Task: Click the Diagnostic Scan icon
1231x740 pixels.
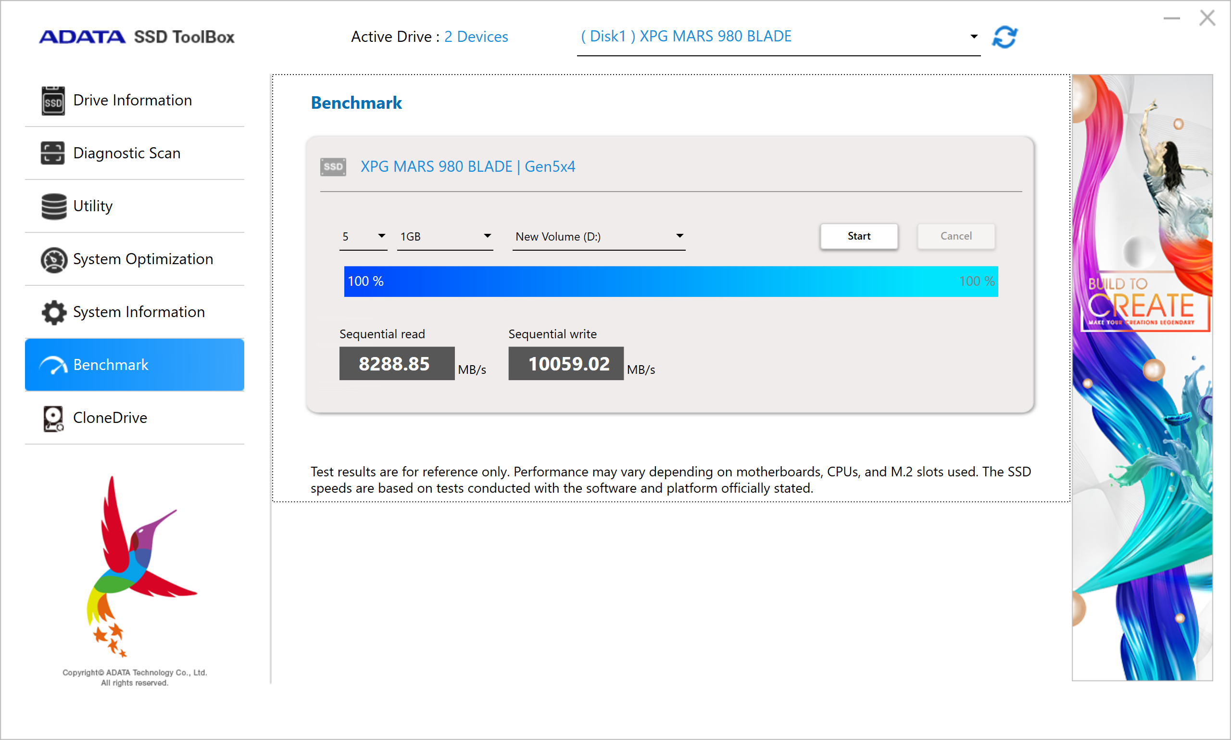Action: tap(53, 153)
